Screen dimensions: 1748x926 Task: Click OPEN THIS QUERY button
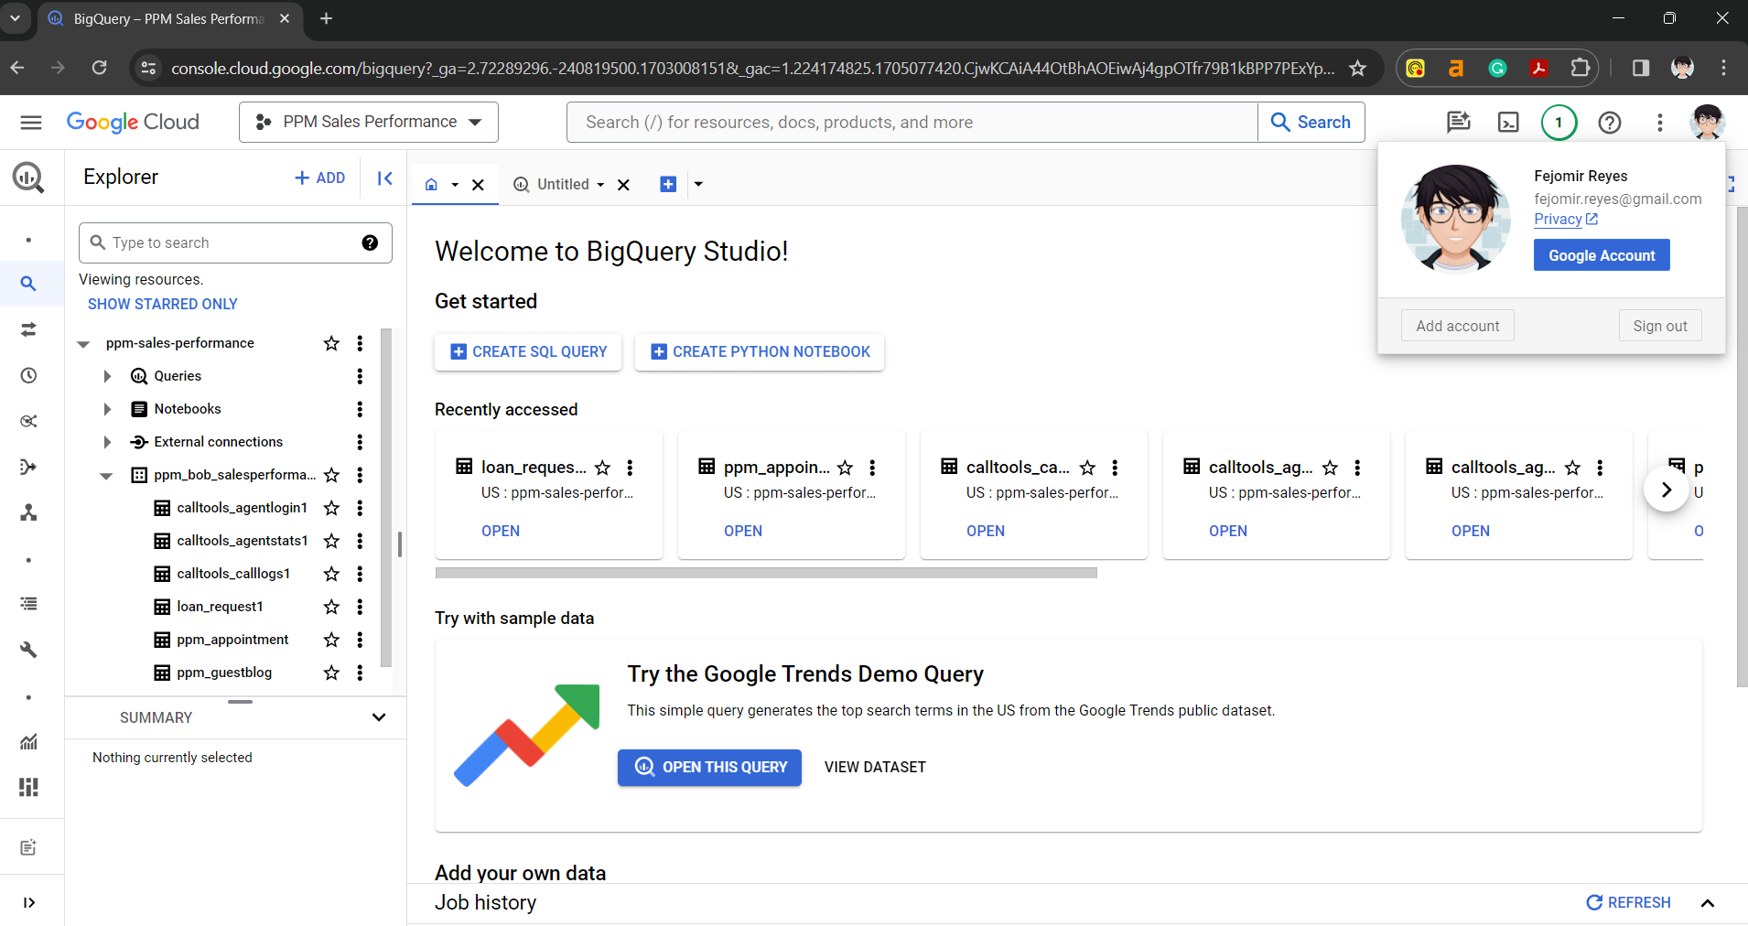point(709,767)
